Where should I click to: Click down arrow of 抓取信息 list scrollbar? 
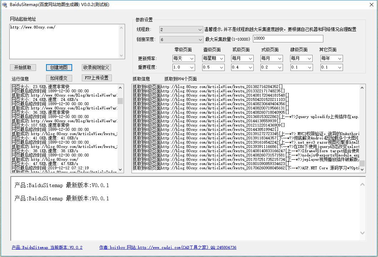[362, 169]
